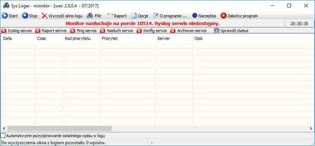Click the clock showing 20:20:30
315x146 pixels.
pyautogui.click(x=299, y=24)
